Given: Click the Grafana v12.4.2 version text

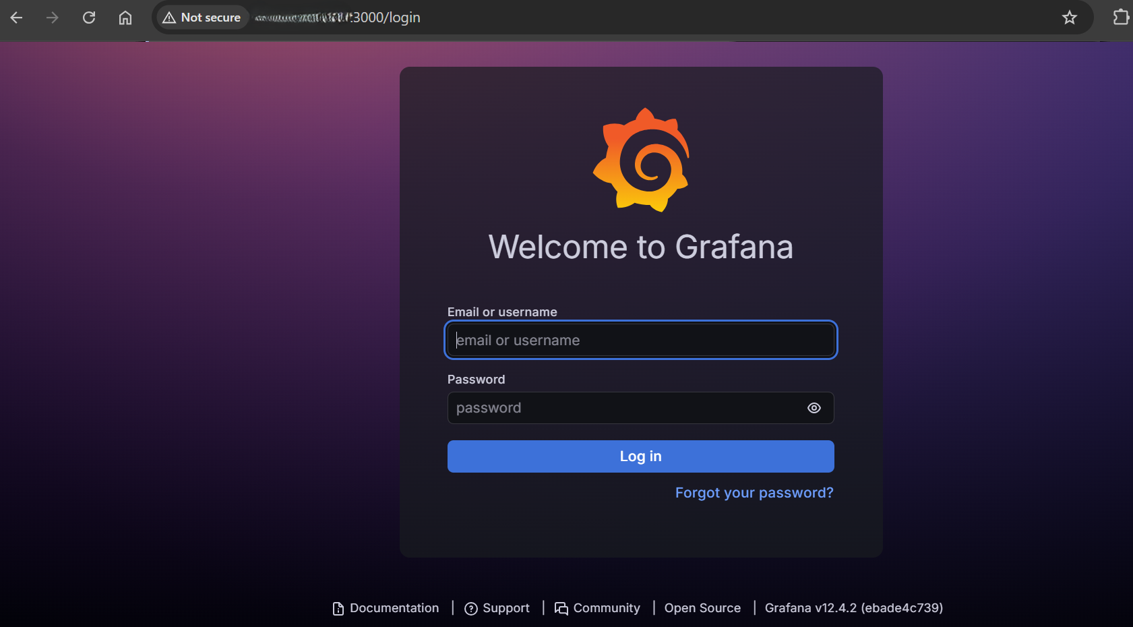Looking at the screenshot, I should point(853,608).
